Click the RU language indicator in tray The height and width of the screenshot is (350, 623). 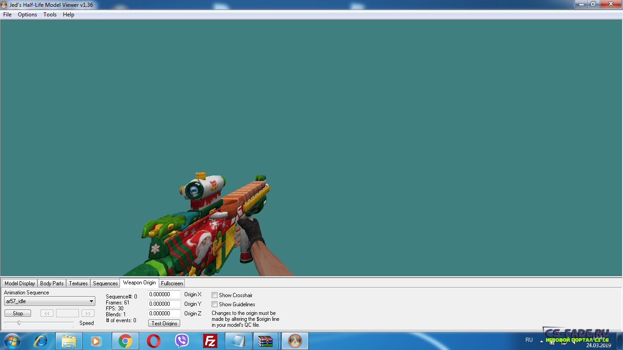(x=529, y=340)
